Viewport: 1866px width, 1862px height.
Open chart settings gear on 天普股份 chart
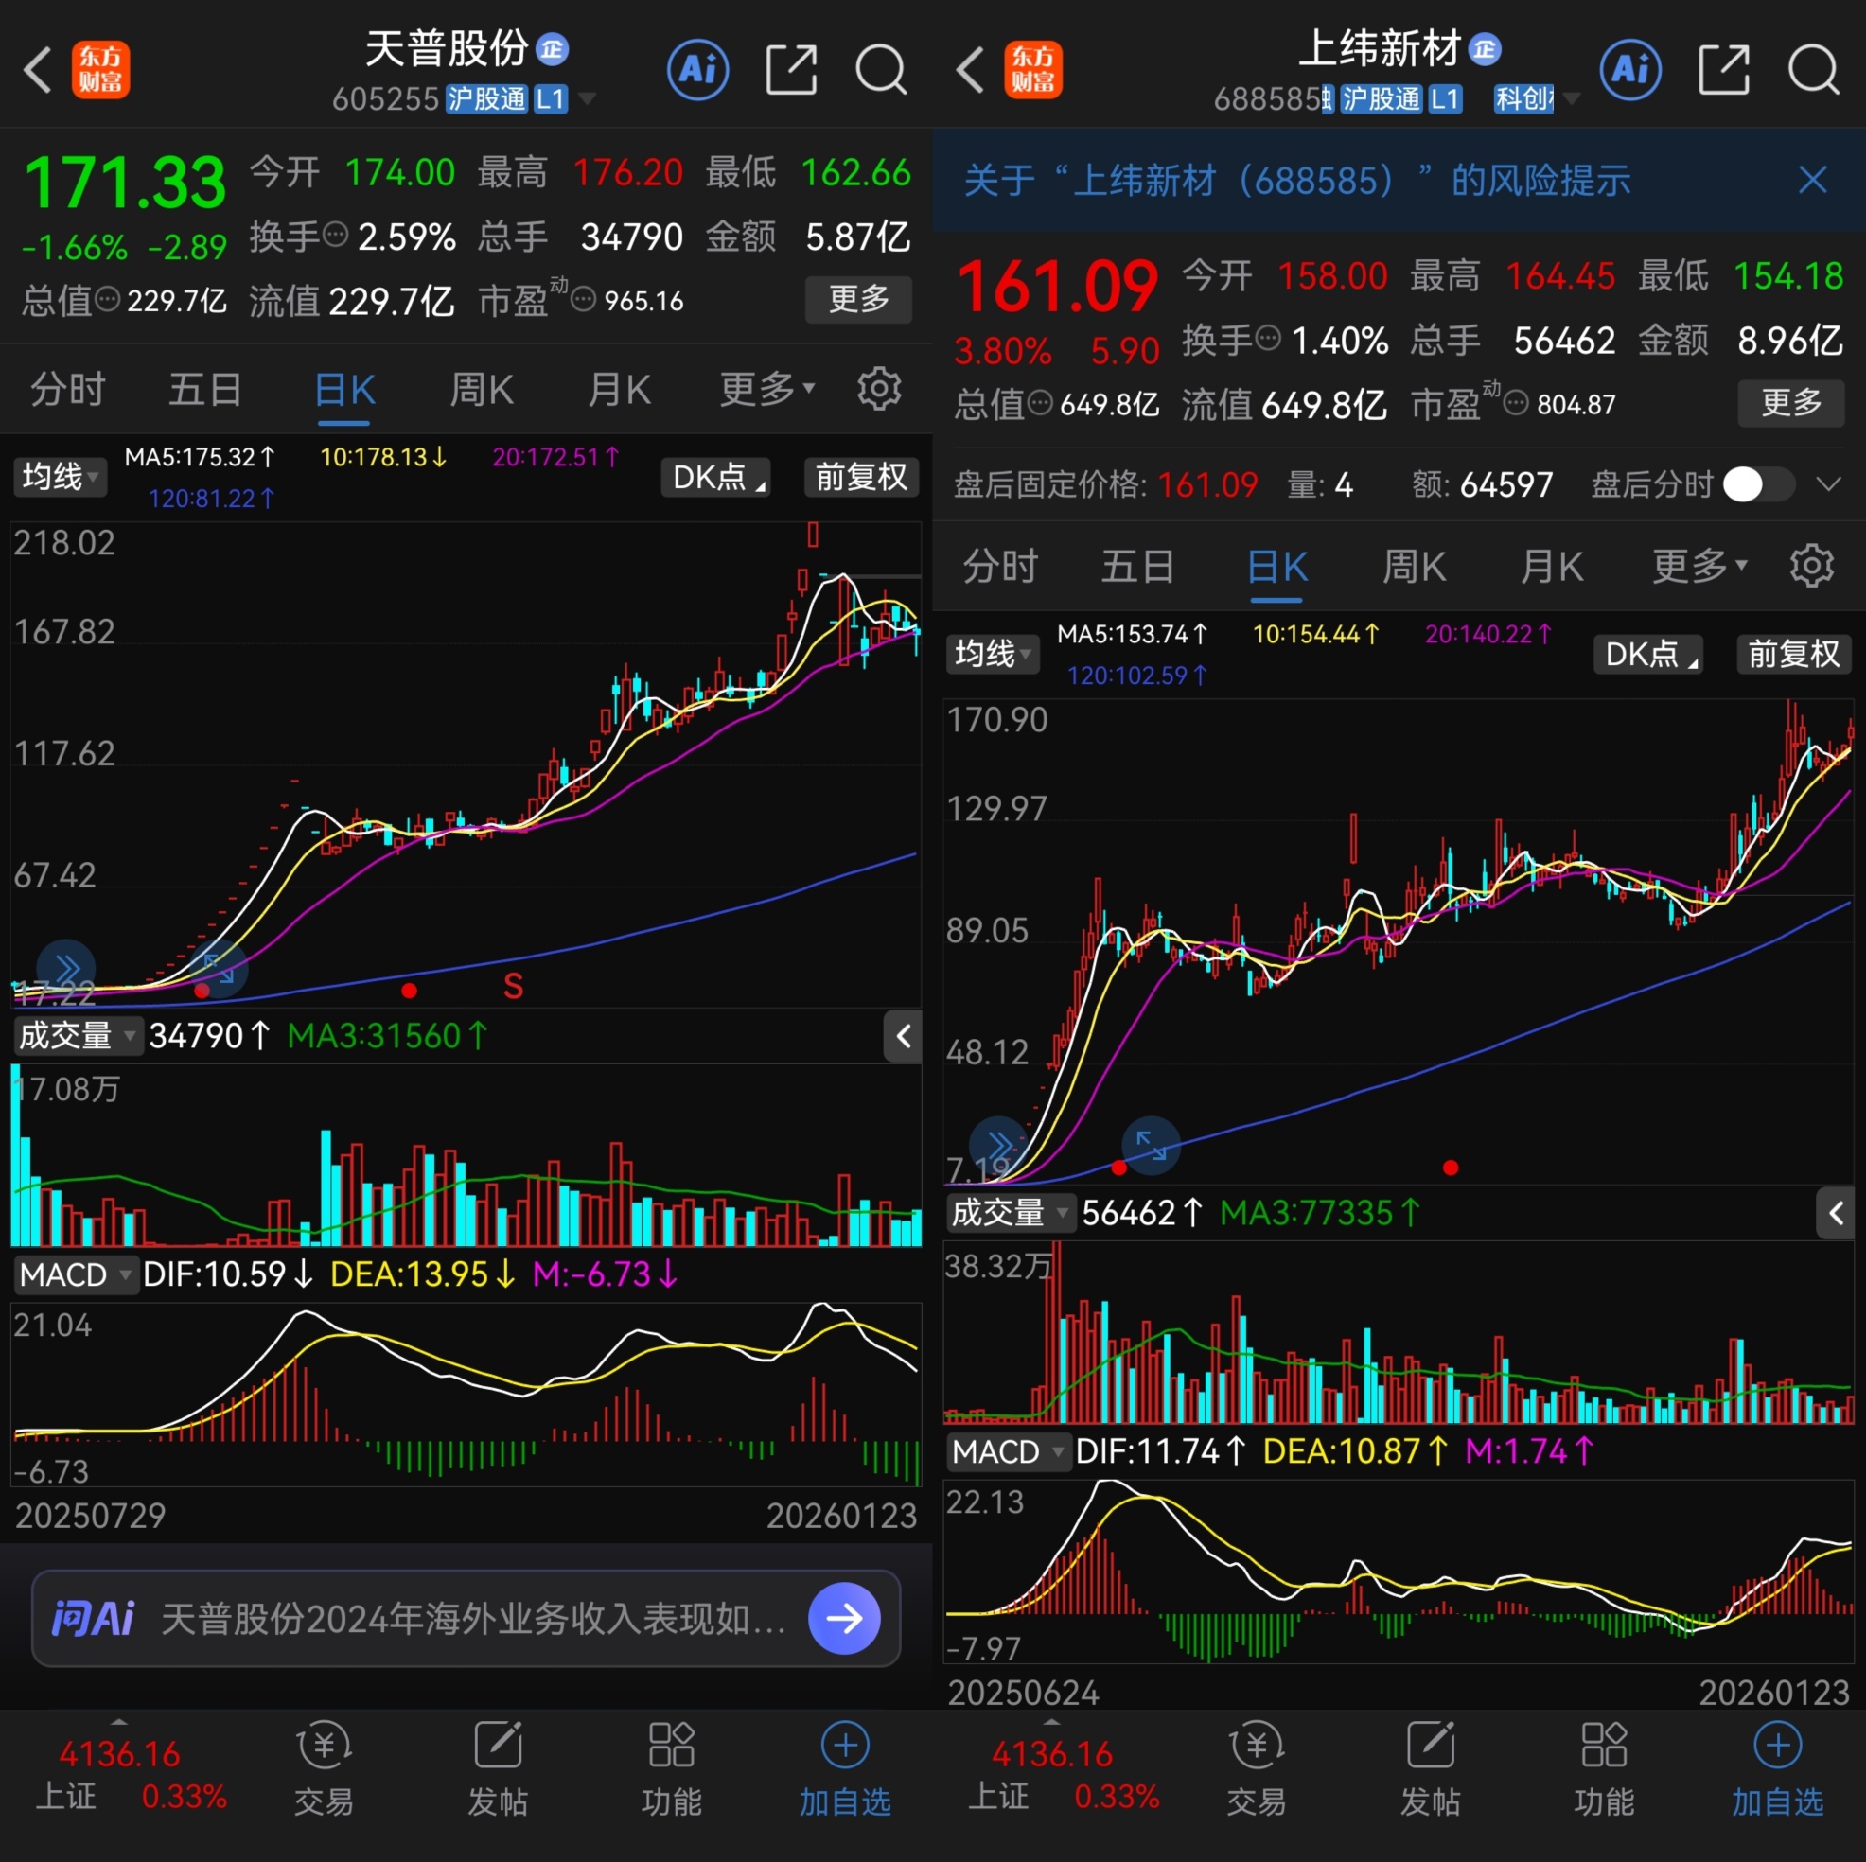click(879, 389)
